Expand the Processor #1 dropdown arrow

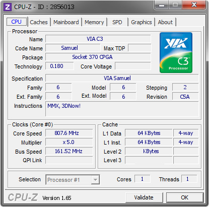click(x=95, y=180)
